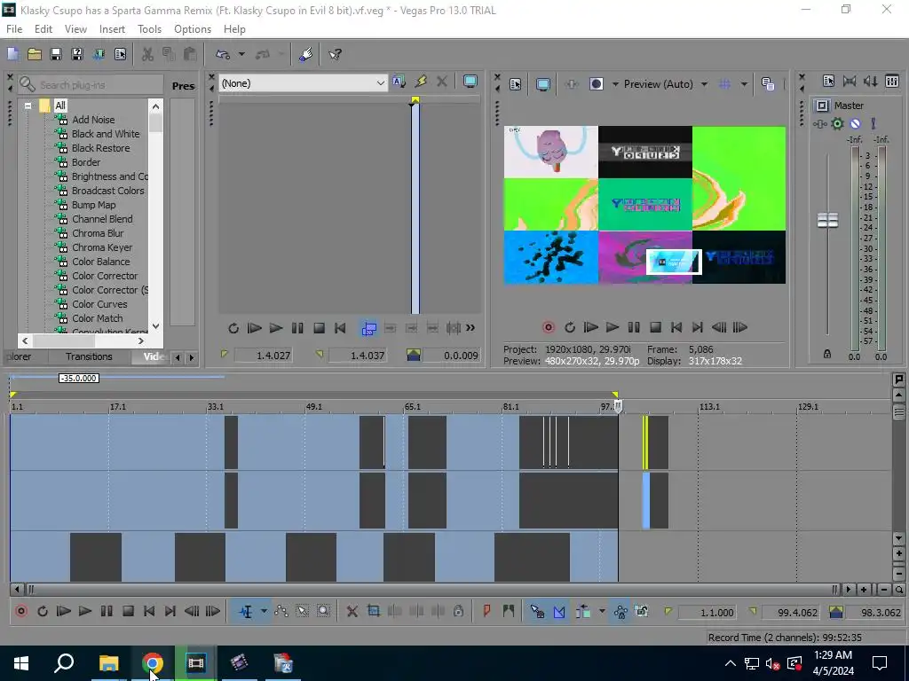Open the Edit menu
The width and height of the screenshot is (909, 681).
(43, 29)
